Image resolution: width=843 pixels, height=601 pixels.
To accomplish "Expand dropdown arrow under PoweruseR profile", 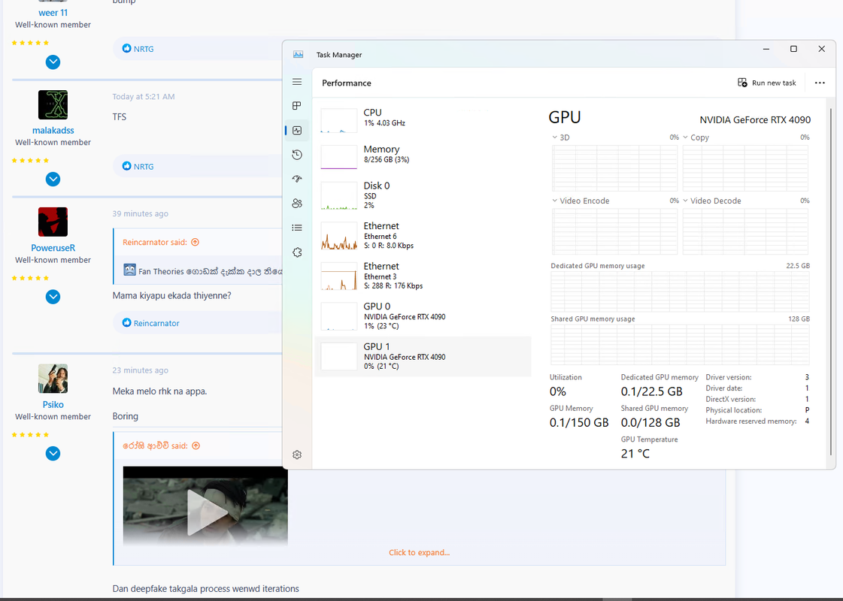I will 53,297.
